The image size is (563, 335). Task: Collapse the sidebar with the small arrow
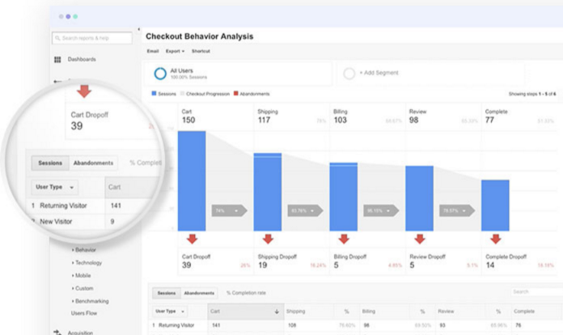(138, 29)
